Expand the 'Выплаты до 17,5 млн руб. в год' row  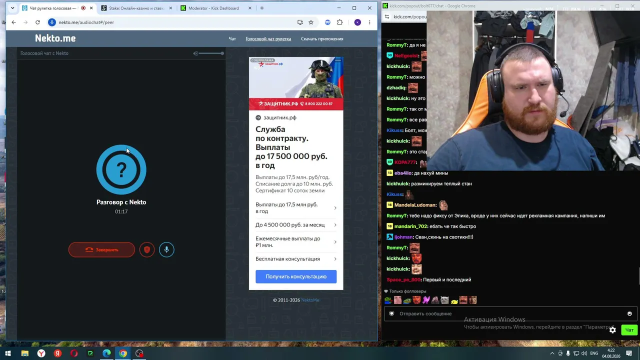click(x=296, y=207)
